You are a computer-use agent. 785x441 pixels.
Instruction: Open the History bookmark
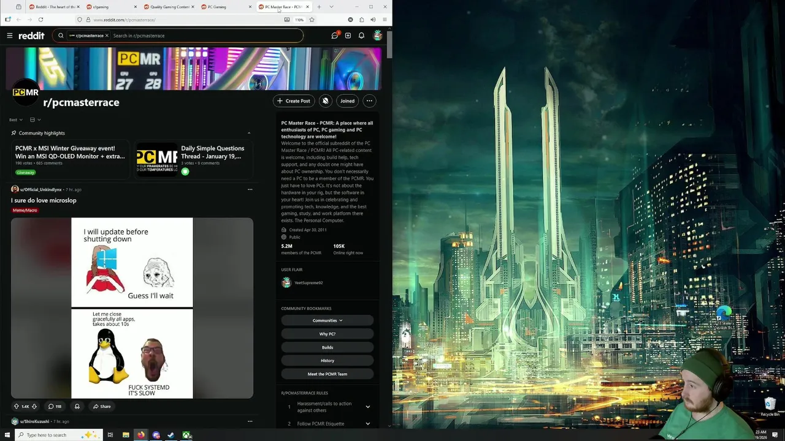tap(327, 360)
